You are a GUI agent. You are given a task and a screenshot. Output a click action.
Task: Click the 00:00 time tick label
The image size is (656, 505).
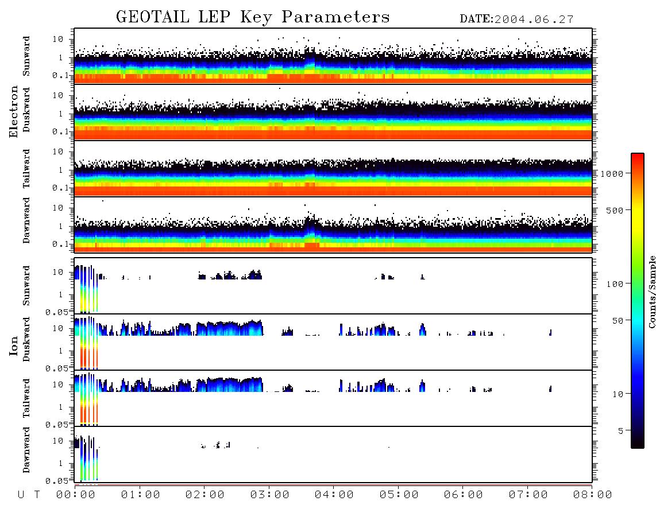76,495
